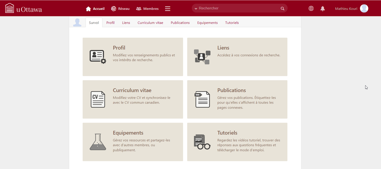This screenshot has height=169, width=381.
Task: Open the Membres link
Action: tap(151, 9)
